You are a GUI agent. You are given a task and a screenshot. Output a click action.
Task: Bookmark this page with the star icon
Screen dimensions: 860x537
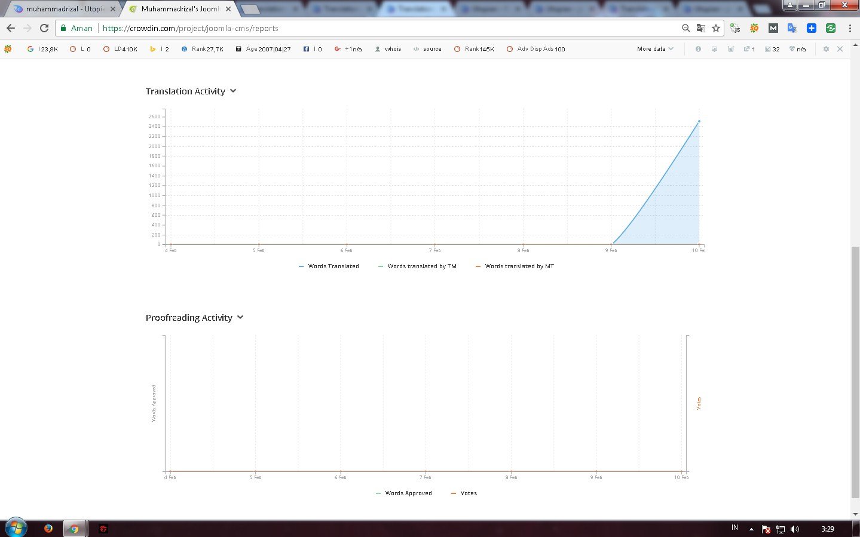pyautogui.click(x=716, y=28)
